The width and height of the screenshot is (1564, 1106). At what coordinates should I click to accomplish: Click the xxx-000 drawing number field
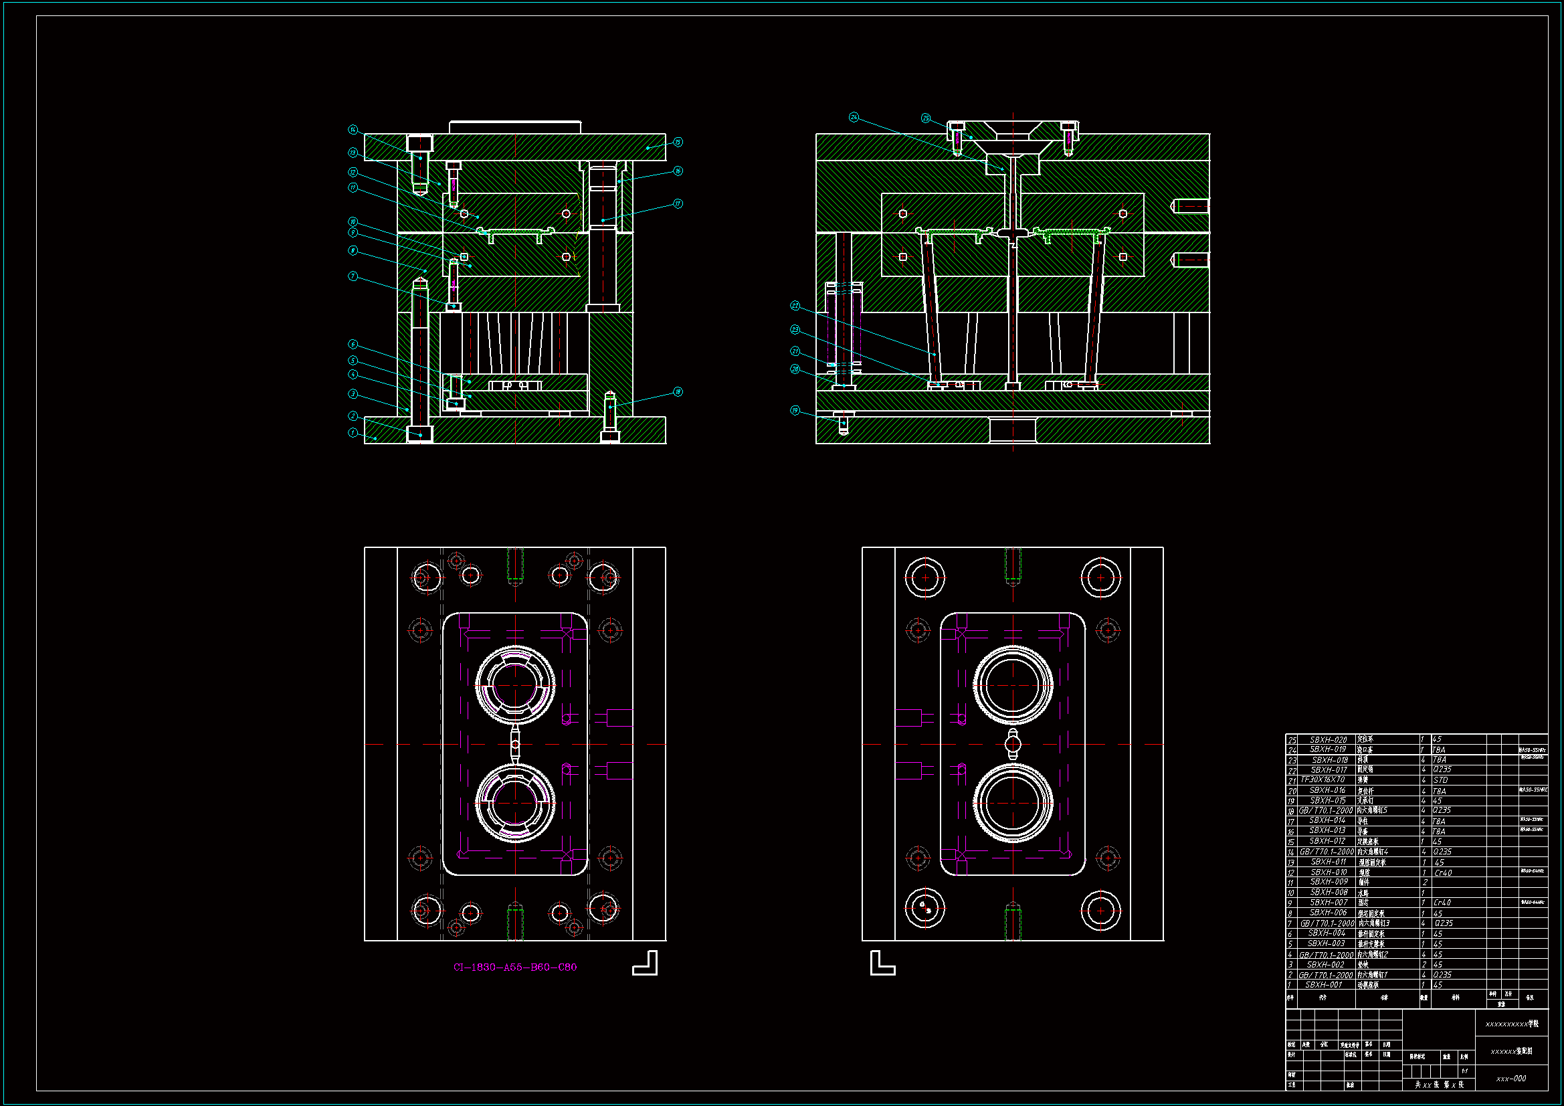(x=1511, y=1079)
